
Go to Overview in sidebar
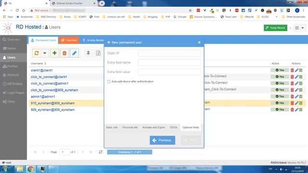13,39
